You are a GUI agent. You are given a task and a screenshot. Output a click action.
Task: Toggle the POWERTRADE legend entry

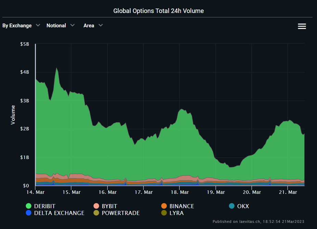117,213
